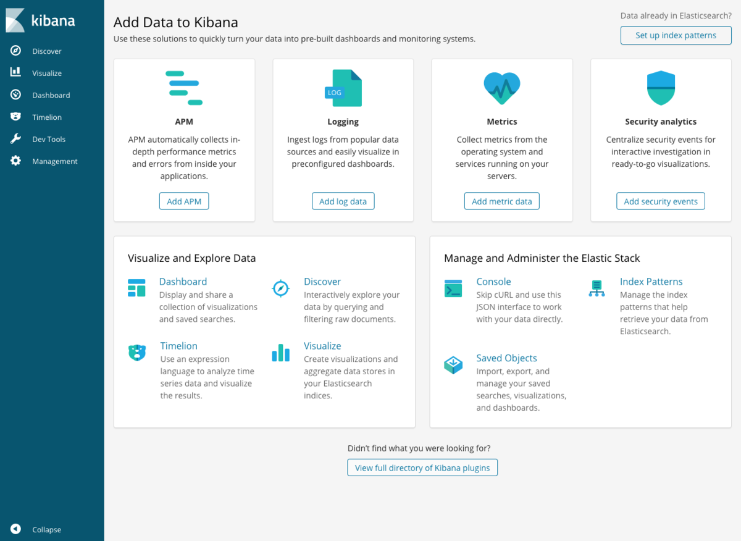741x541 pixels.
Task: Open the Saved Objects link
Action: (506, 358)
